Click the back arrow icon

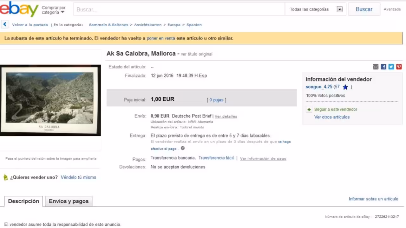(x=5, y=24)
